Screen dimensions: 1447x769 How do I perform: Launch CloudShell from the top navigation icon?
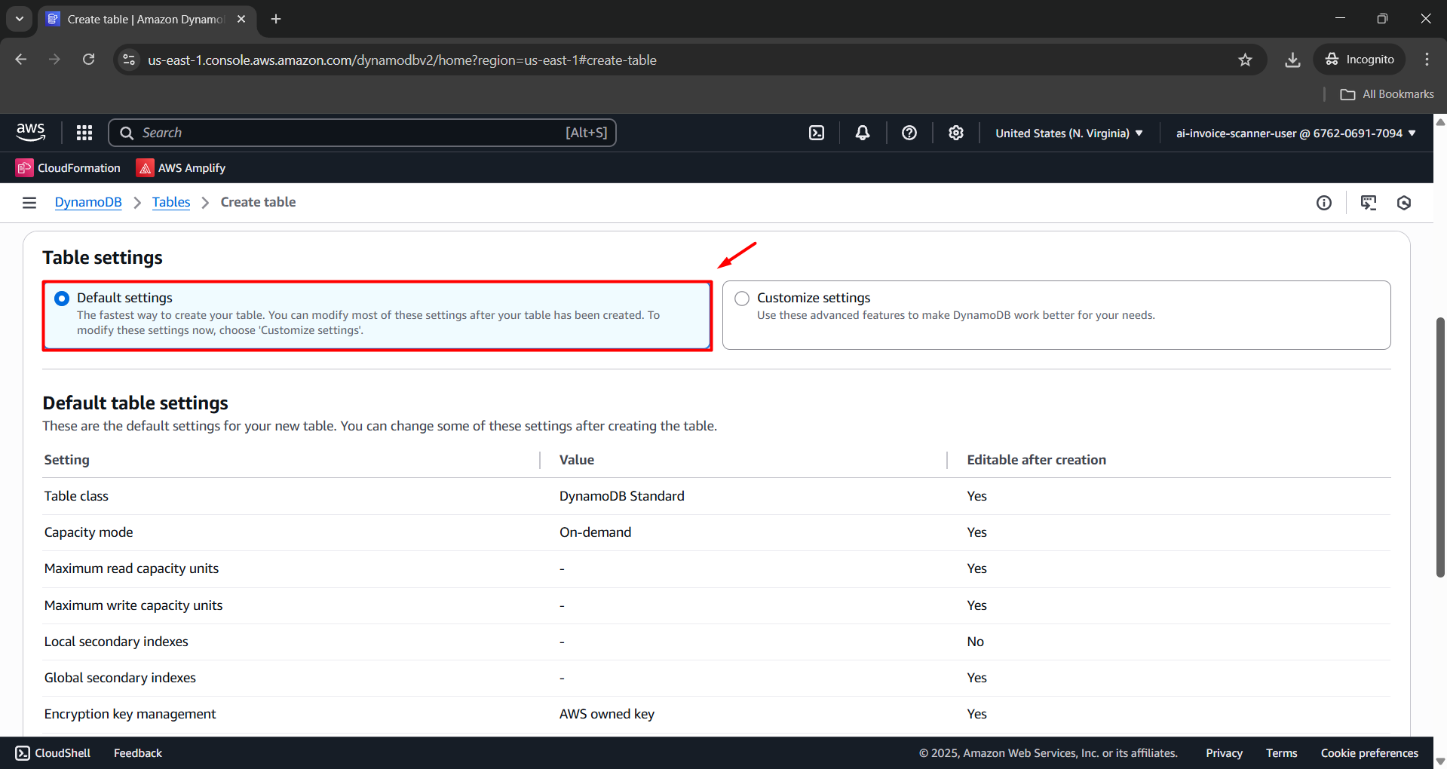tap(817, 133)
